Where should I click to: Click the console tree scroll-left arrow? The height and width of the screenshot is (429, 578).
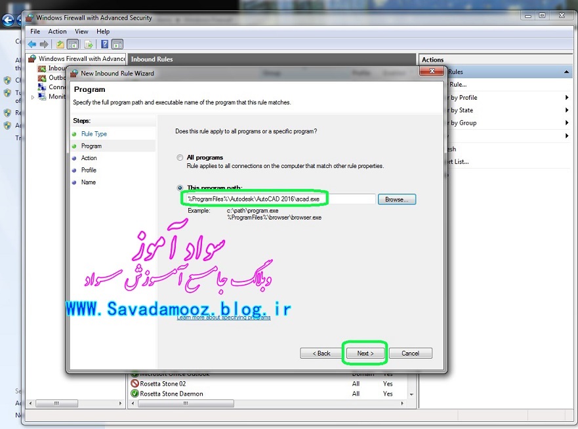coord(31,403)
